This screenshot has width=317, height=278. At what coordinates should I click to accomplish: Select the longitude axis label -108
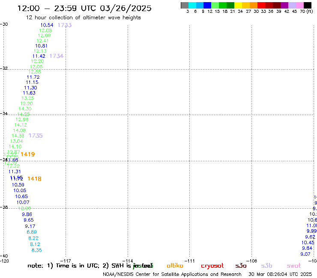[x=251, y=261]
